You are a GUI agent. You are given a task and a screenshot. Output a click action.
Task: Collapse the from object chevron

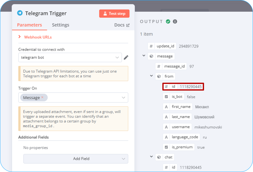tap(151, 76)
